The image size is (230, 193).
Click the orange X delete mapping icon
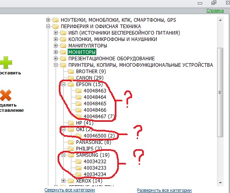point(5,95)
